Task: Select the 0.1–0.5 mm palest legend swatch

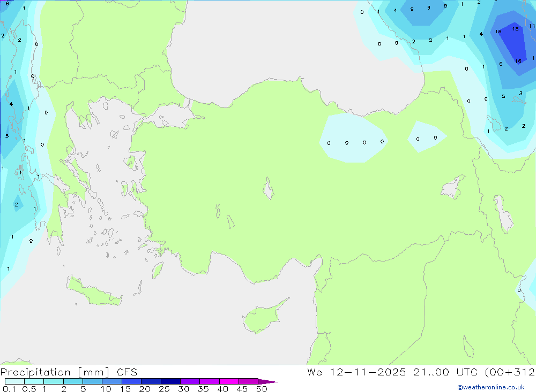Action: click(14, 381)
